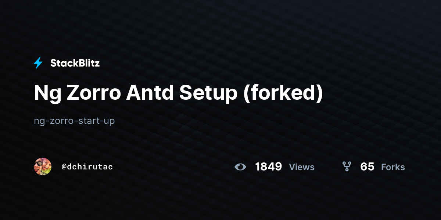Click the "start-up" ending of the subtitle
Viewport: 441px width, 220px height.
point(94,121)
